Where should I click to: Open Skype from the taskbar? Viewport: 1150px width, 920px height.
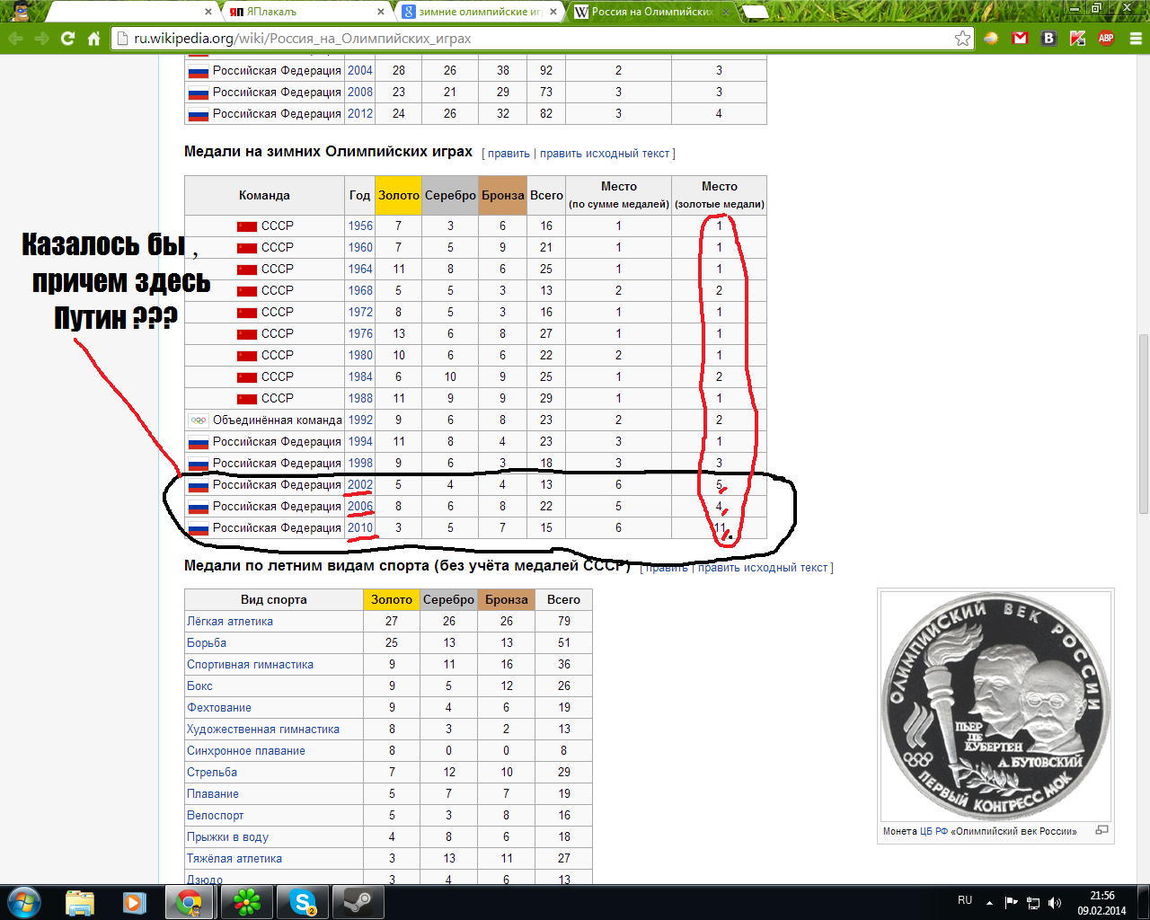(x=302, y=901)
